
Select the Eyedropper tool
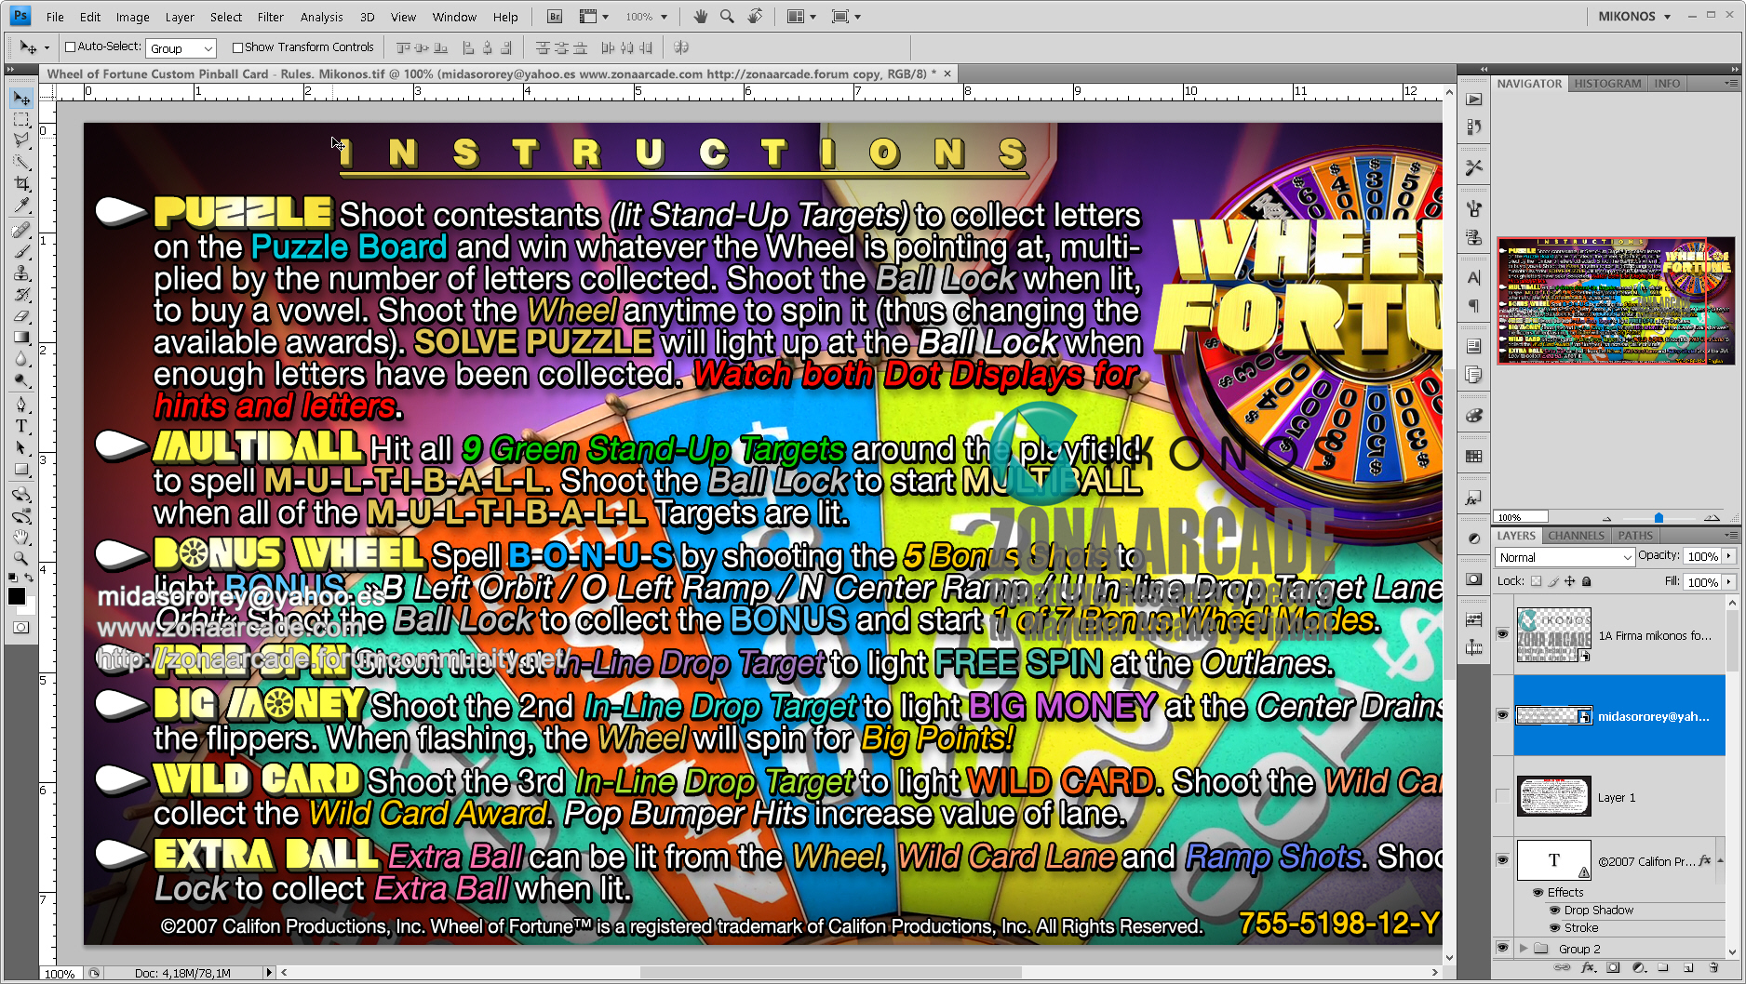[x=20, y=204]
